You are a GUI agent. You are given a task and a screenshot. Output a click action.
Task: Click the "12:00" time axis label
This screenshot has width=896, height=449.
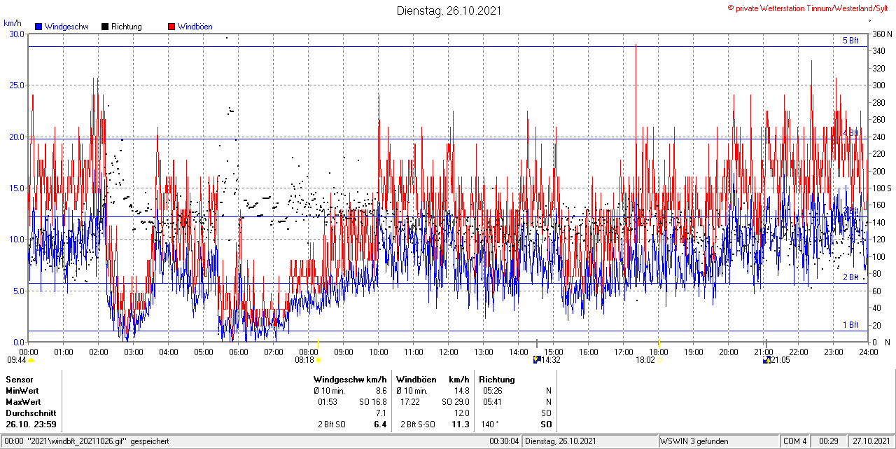(x=449, y=352)
